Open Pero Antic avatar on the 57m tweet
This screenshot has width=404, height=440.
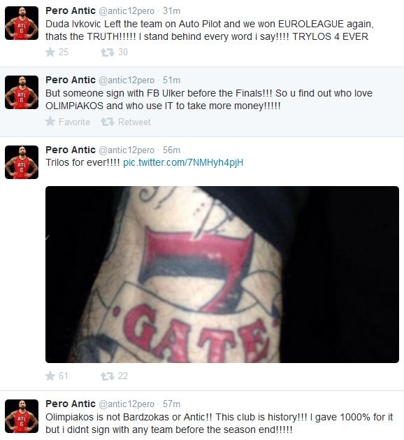22,416
